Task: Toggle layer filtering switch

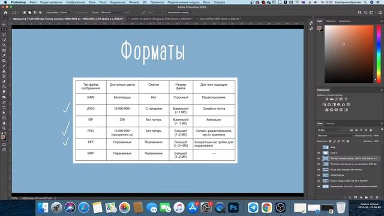Action: coord(382,130)
